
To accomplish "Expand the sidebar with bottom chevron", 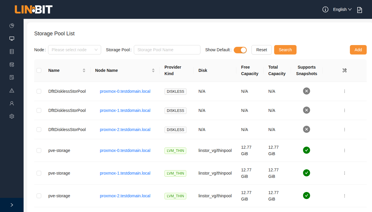I will (12, 205).
